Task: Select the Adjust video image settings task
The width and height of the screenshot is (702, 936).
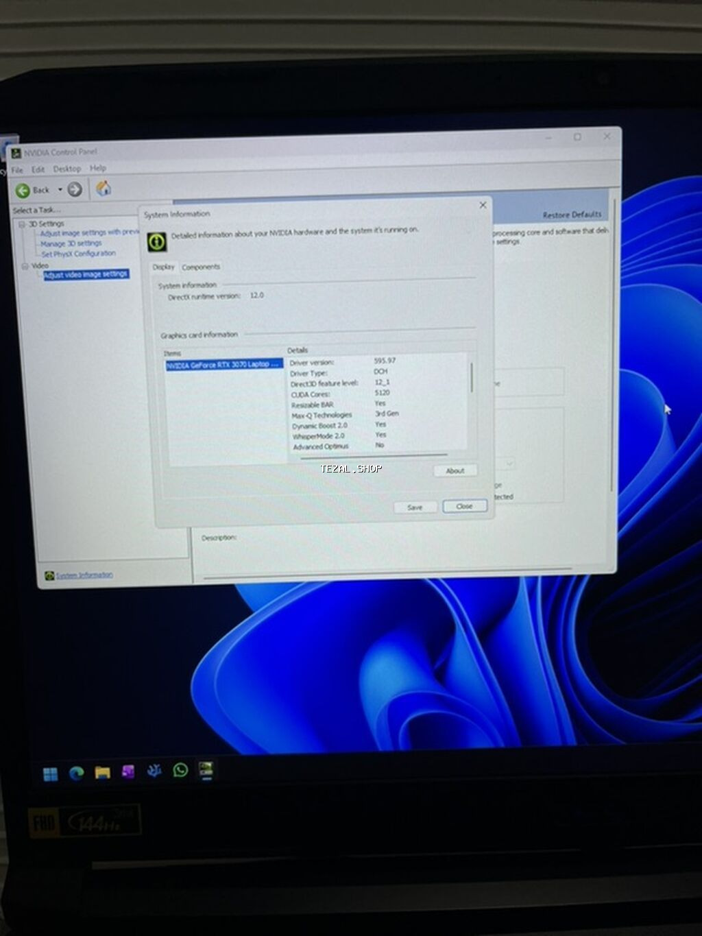Action: pyautogui.click(x=85, y=274)
